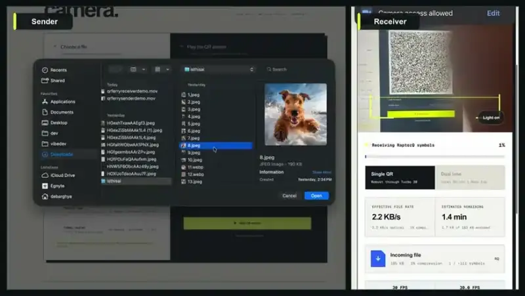Click the Receiving RaptorQ progress bar
525x296 pixels.
click(434, 157)
